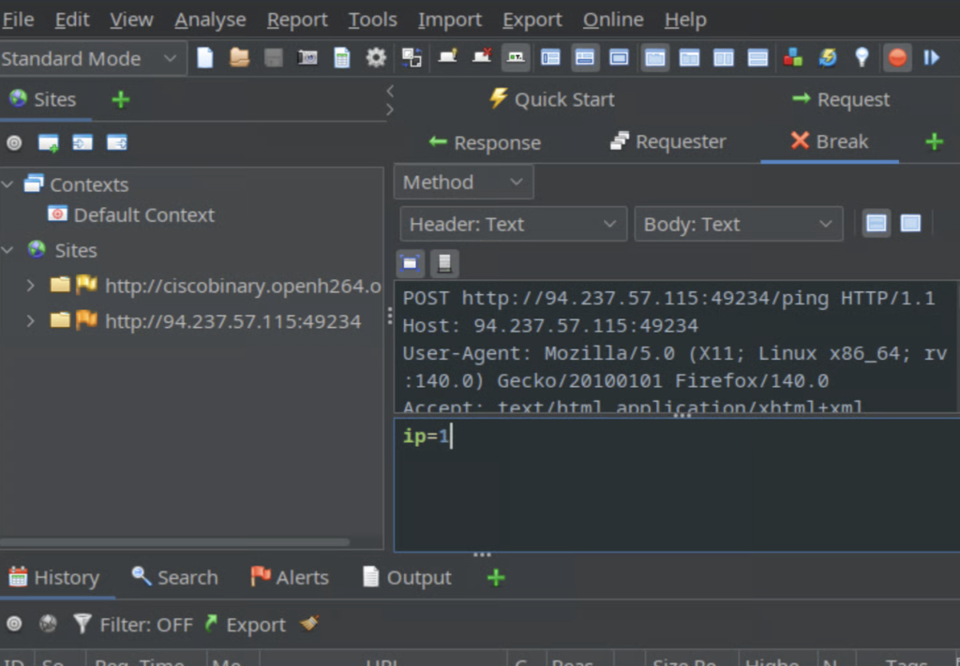
Task: Click the blue step-through arrow icon
Action: pyautogui.click(x=930, y=57)
